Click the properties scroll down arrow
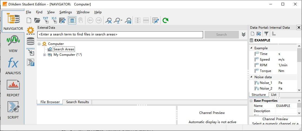 point(299,113)
